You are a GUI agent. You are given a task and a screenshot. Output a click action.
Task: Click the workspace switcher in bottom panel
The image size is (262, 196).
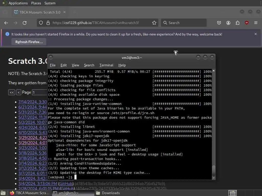pos(232,193)
